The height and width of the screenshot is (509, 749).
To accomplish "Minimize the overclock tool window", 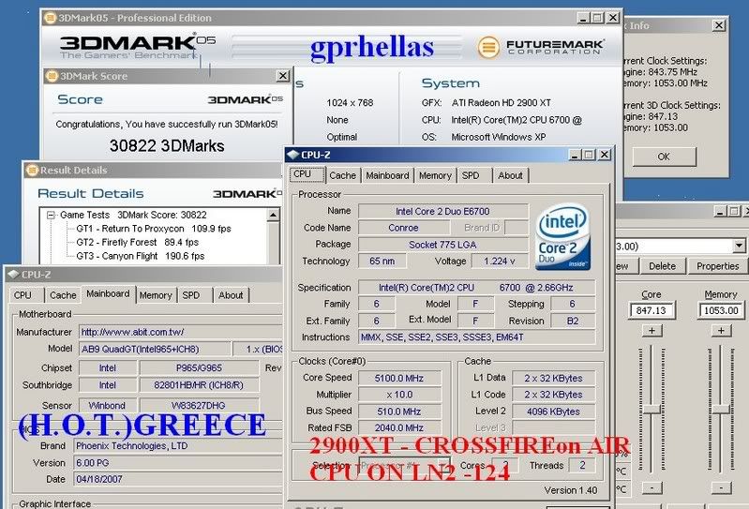I will (720, 211).
